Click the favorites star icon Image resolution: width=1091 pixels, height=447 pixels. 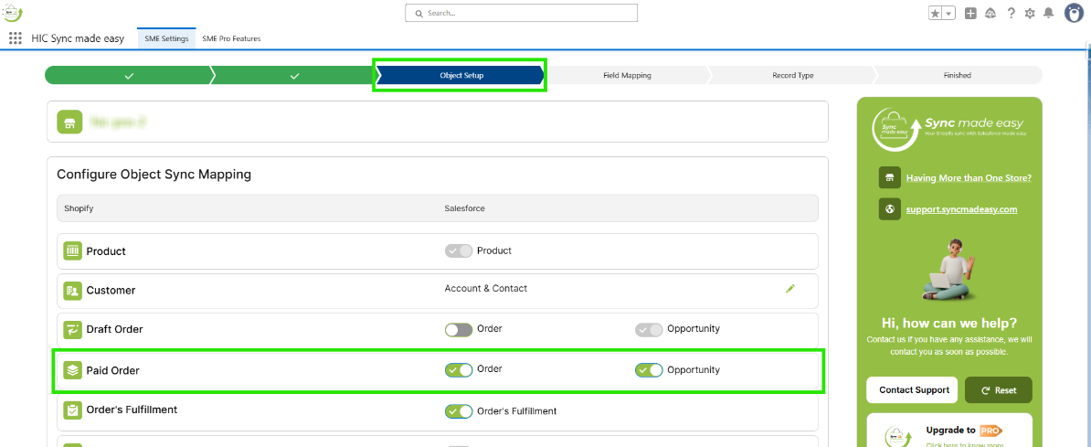936,13
